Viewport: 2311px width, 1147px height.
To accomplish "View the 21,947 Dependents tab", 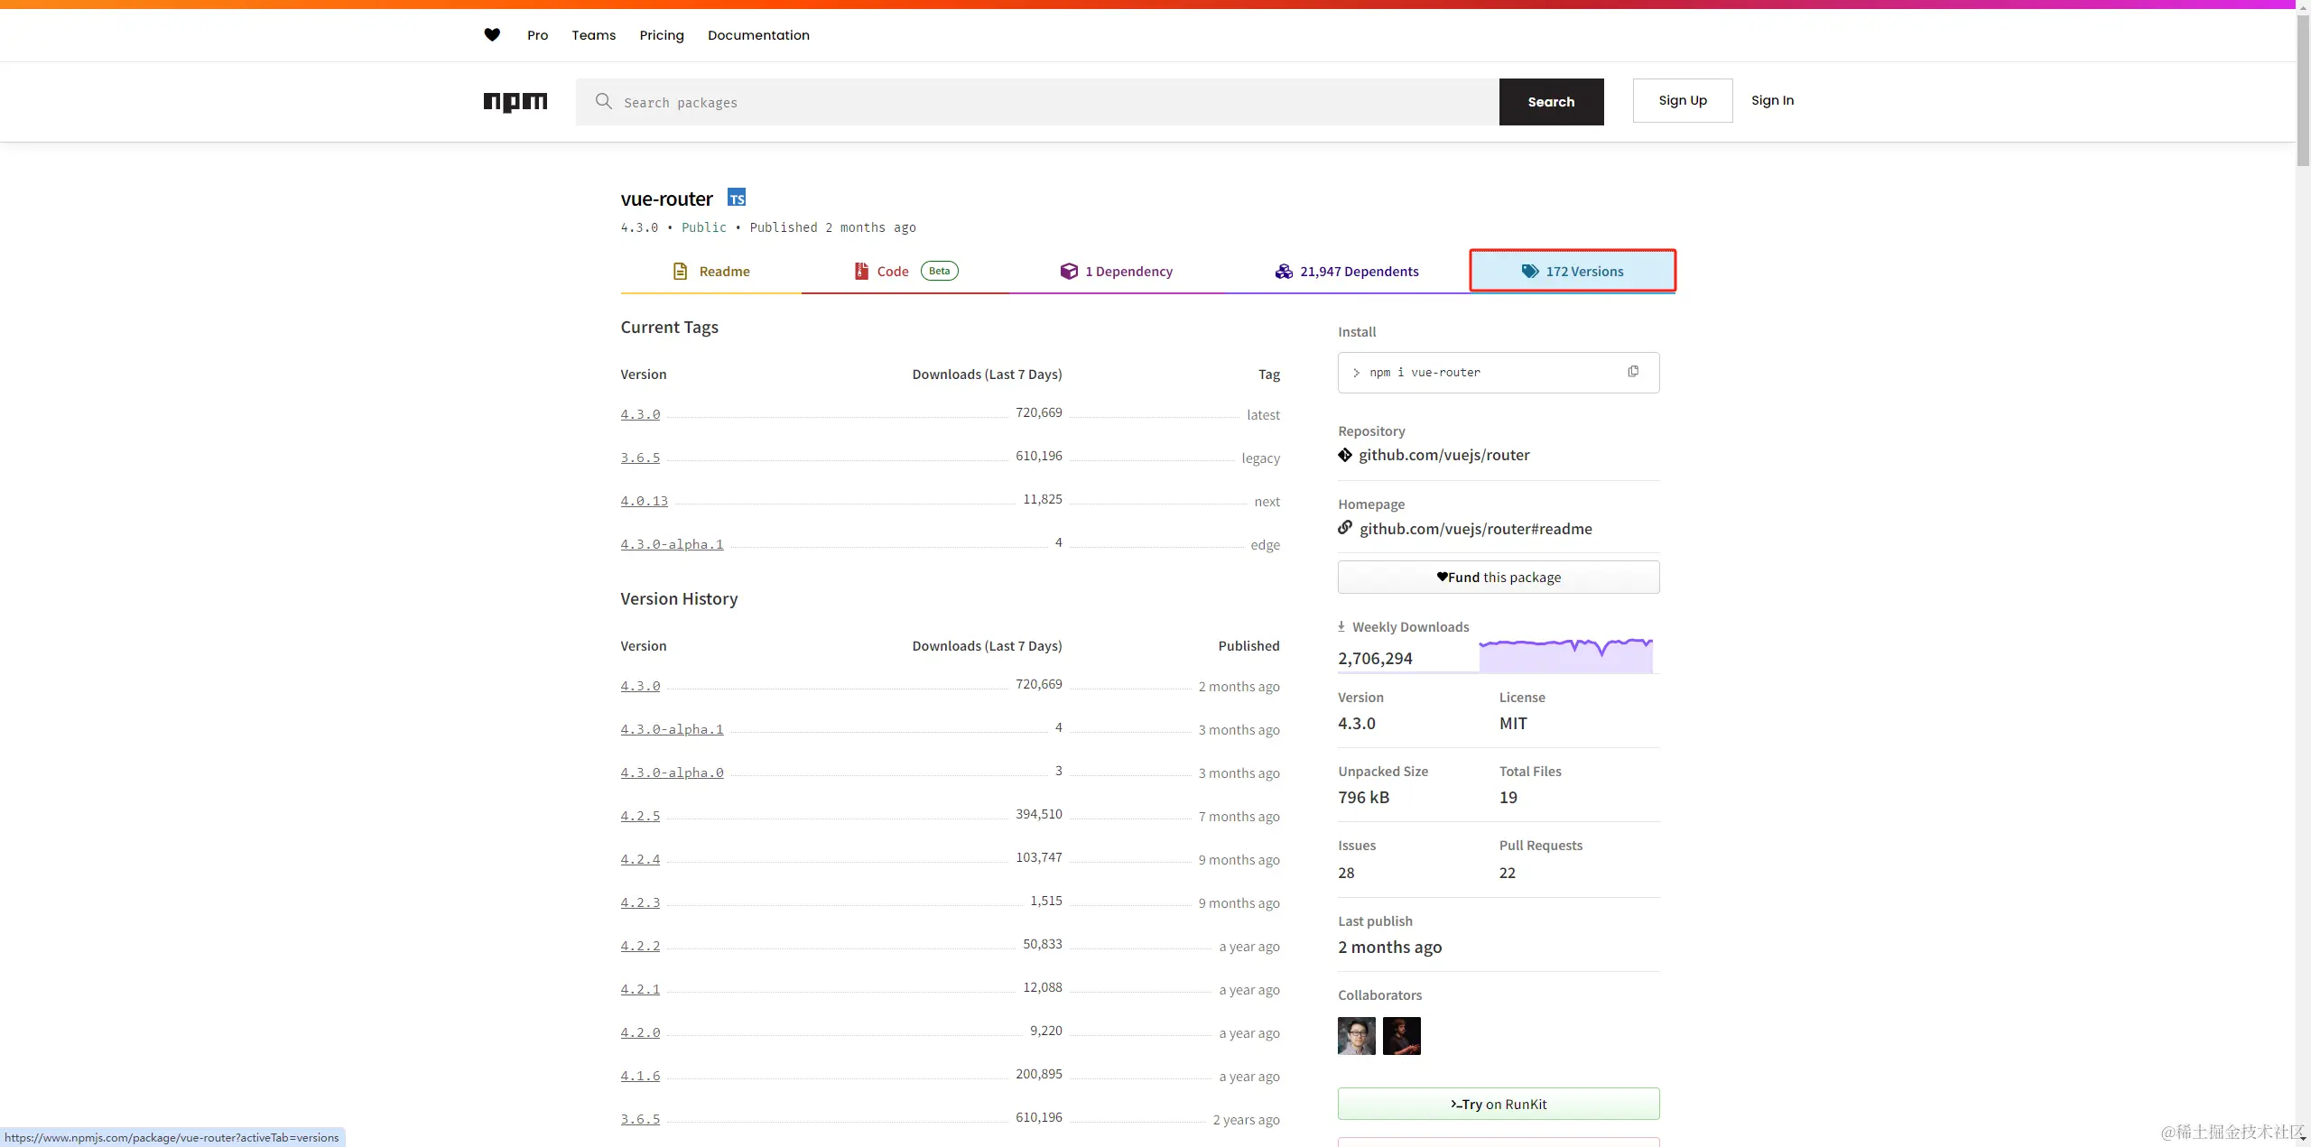I will point(1347,272).
